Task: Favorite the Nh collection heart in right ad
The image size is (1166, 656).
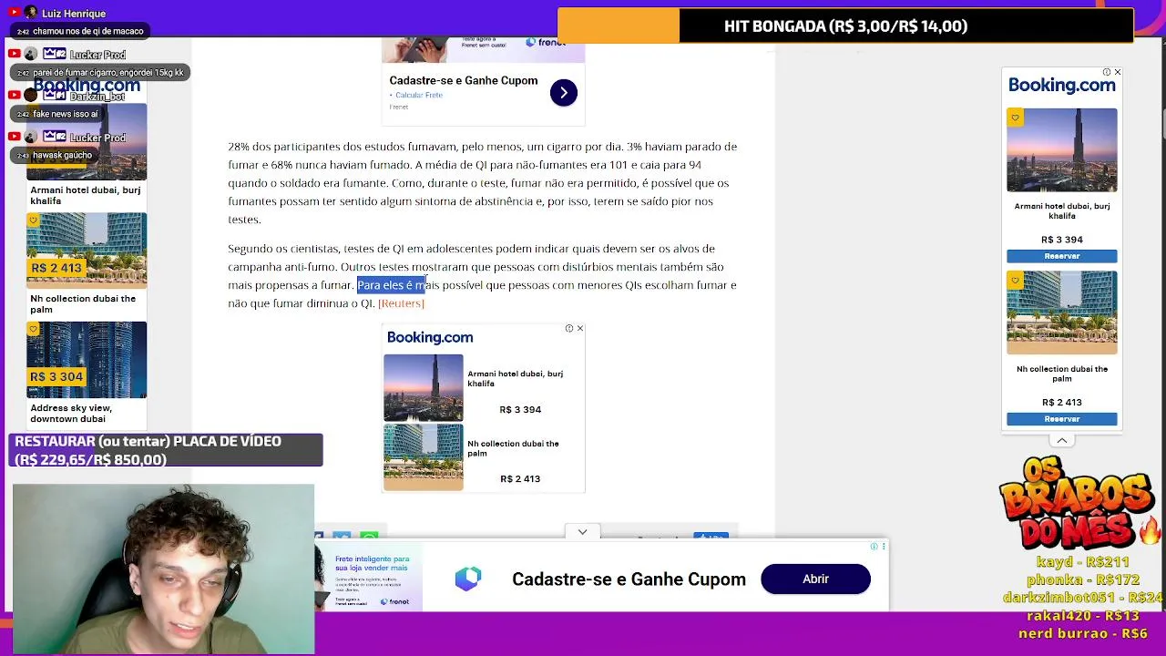Action: pos(1015,279)
